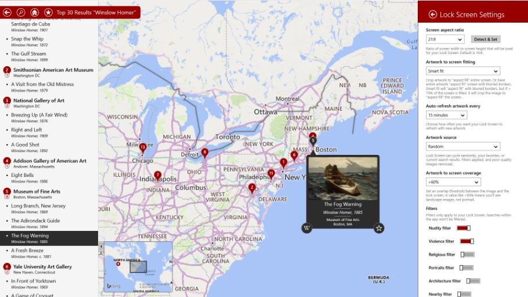Close Lock Screen Settings with back arrow
The width and height of the screenshot is (528, 297).
pyautogui.click(x=433, y=15)
